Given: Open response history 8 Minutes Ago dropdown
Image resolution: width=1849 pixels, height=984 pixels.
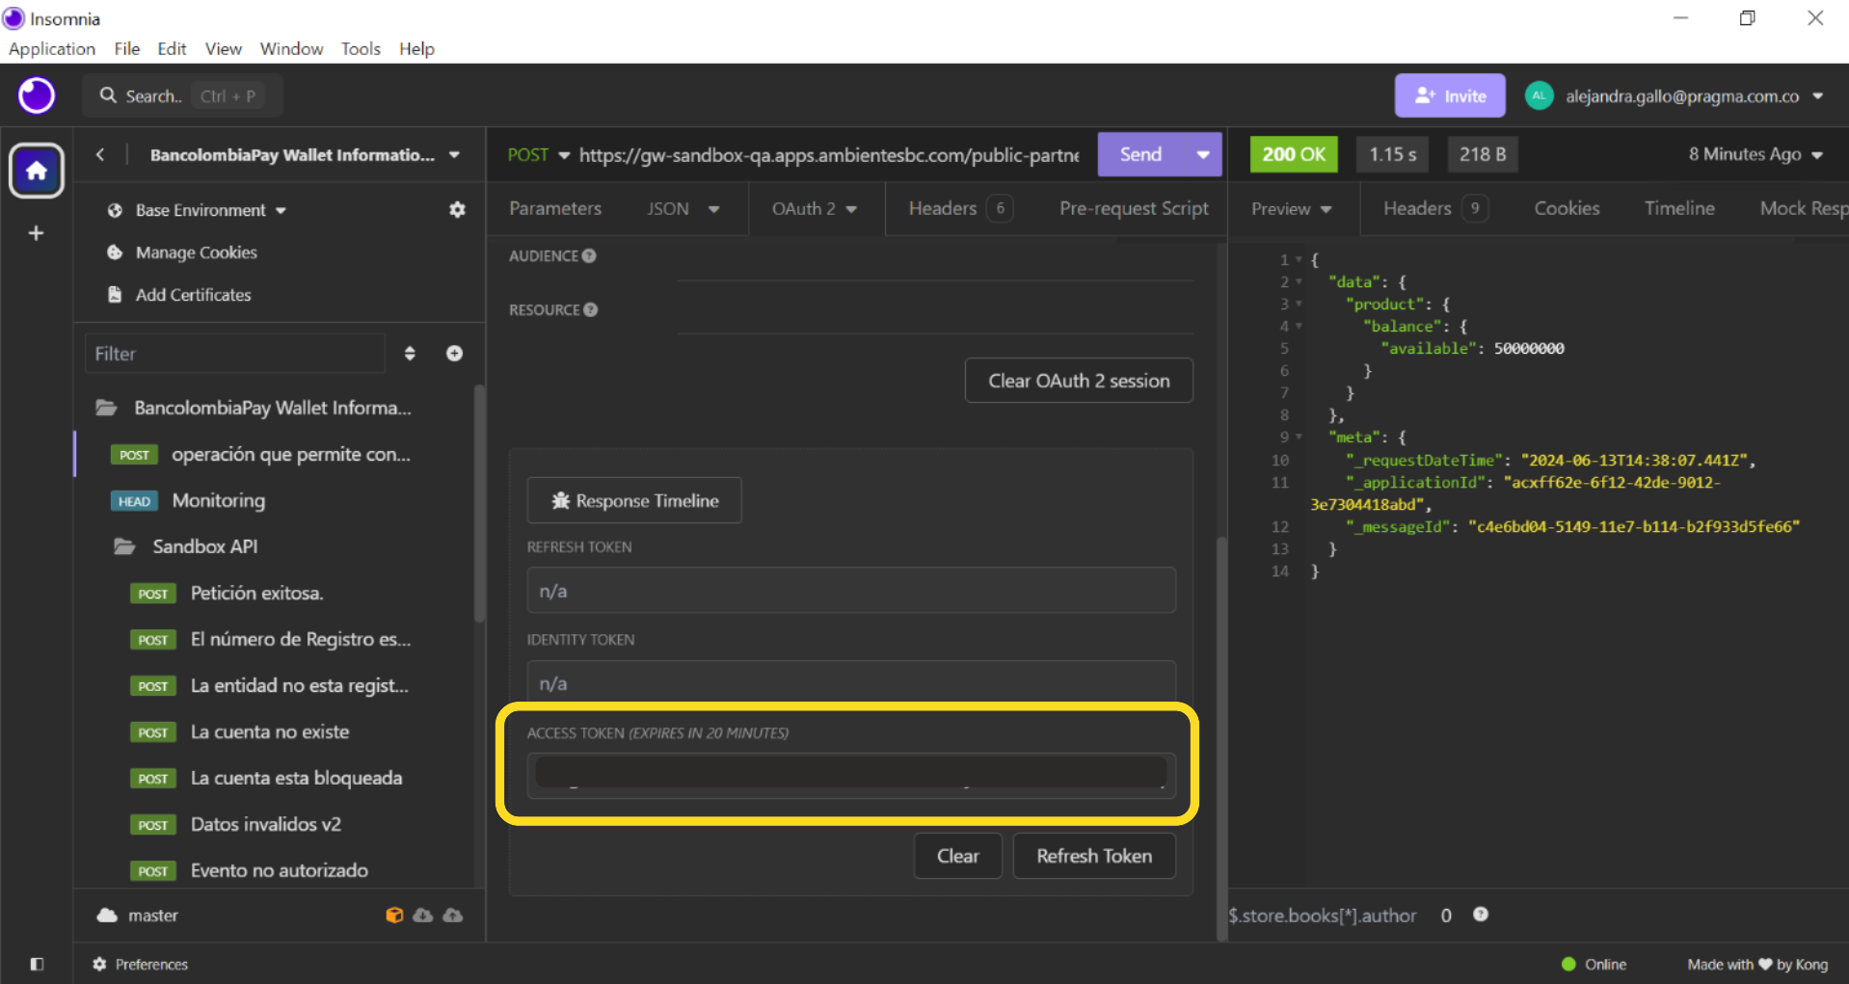Looking at the screenshot, I should [1755, 154].
